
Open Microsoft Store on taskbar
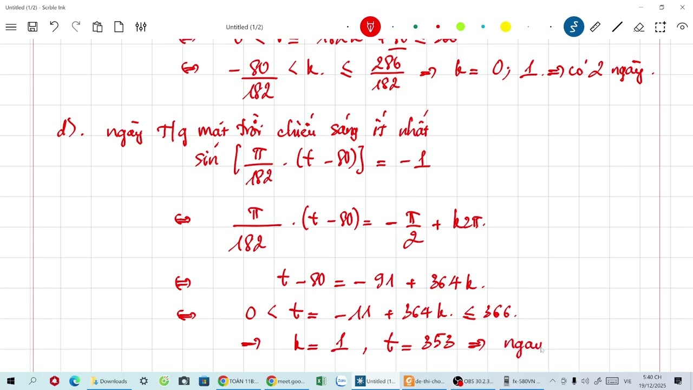(x=204, y=381)
